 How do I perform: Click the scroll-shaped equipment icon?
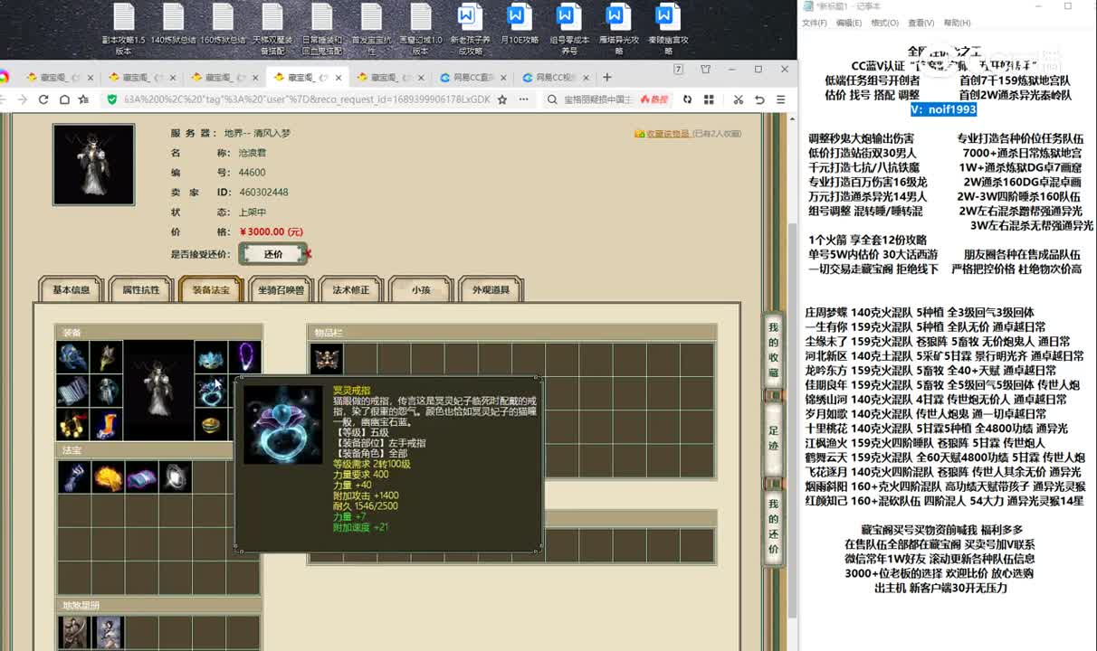[x=72, y=392]
